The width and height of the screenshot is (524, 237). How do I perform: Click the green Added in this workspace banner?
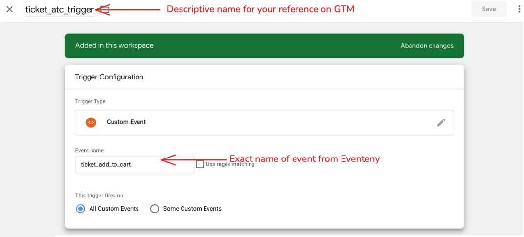264,46
